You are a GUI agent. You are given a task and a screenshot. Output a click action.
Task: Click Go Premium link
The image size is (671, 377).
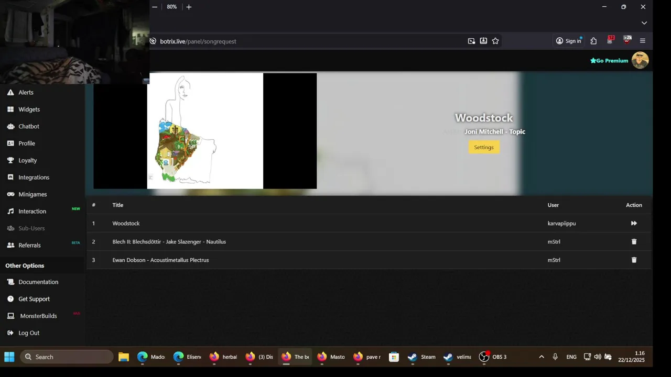point(609,61)
